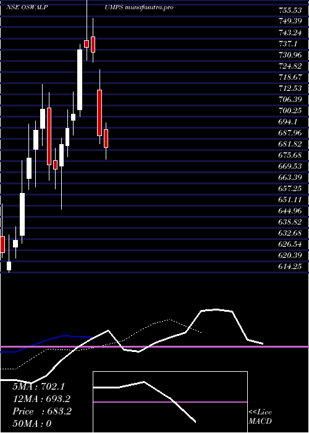Select the 730.96 price axis label
The height and width of the screenshot is (433, 309).
click(x=290, y=55)
